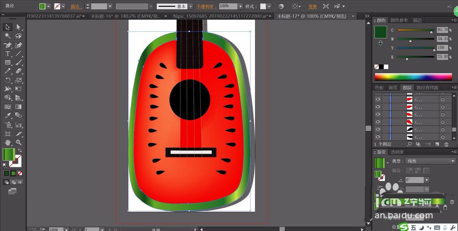Select the Shape Builder tool
458x231 pixels.
[x=8, y=98]
